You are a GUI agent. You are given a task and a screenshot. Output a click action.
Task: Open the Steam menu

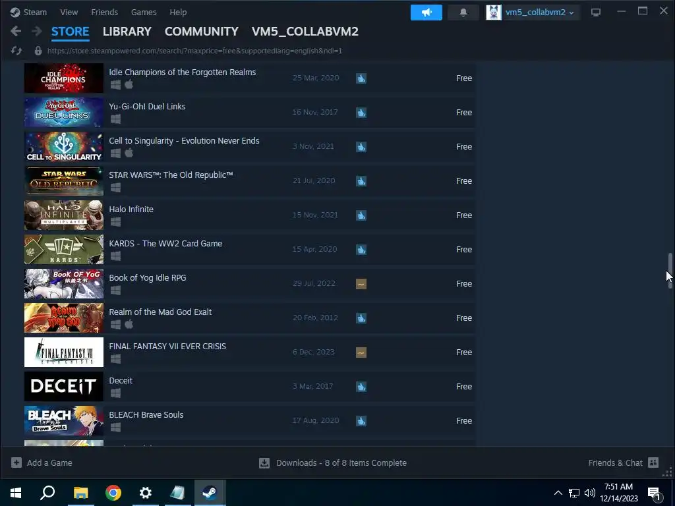click(x=35, y=12)
